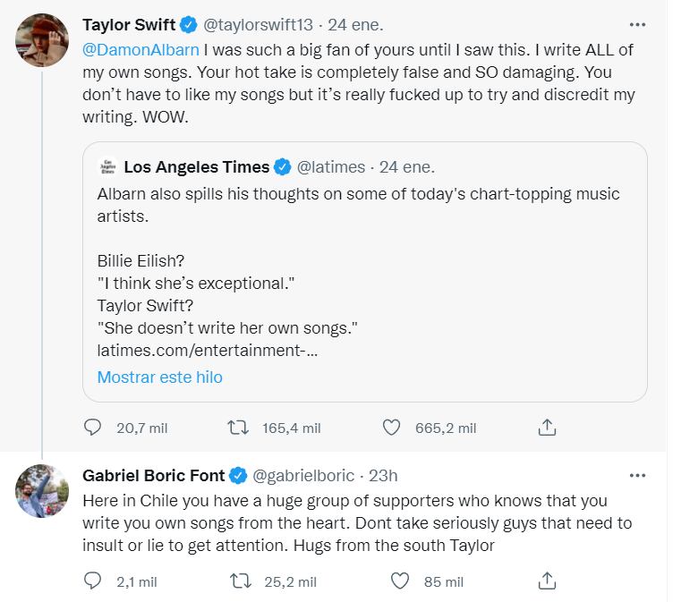
Task: Click the Taylor Swift display name
Action: [x=129, y=25]
